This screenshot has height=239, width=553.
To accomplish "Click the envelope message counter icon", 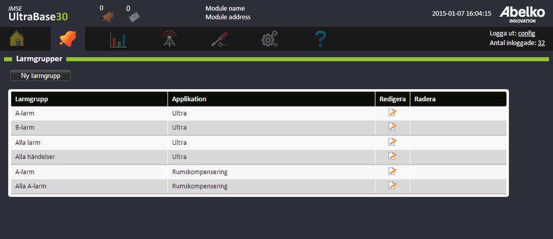I will 134,17.
